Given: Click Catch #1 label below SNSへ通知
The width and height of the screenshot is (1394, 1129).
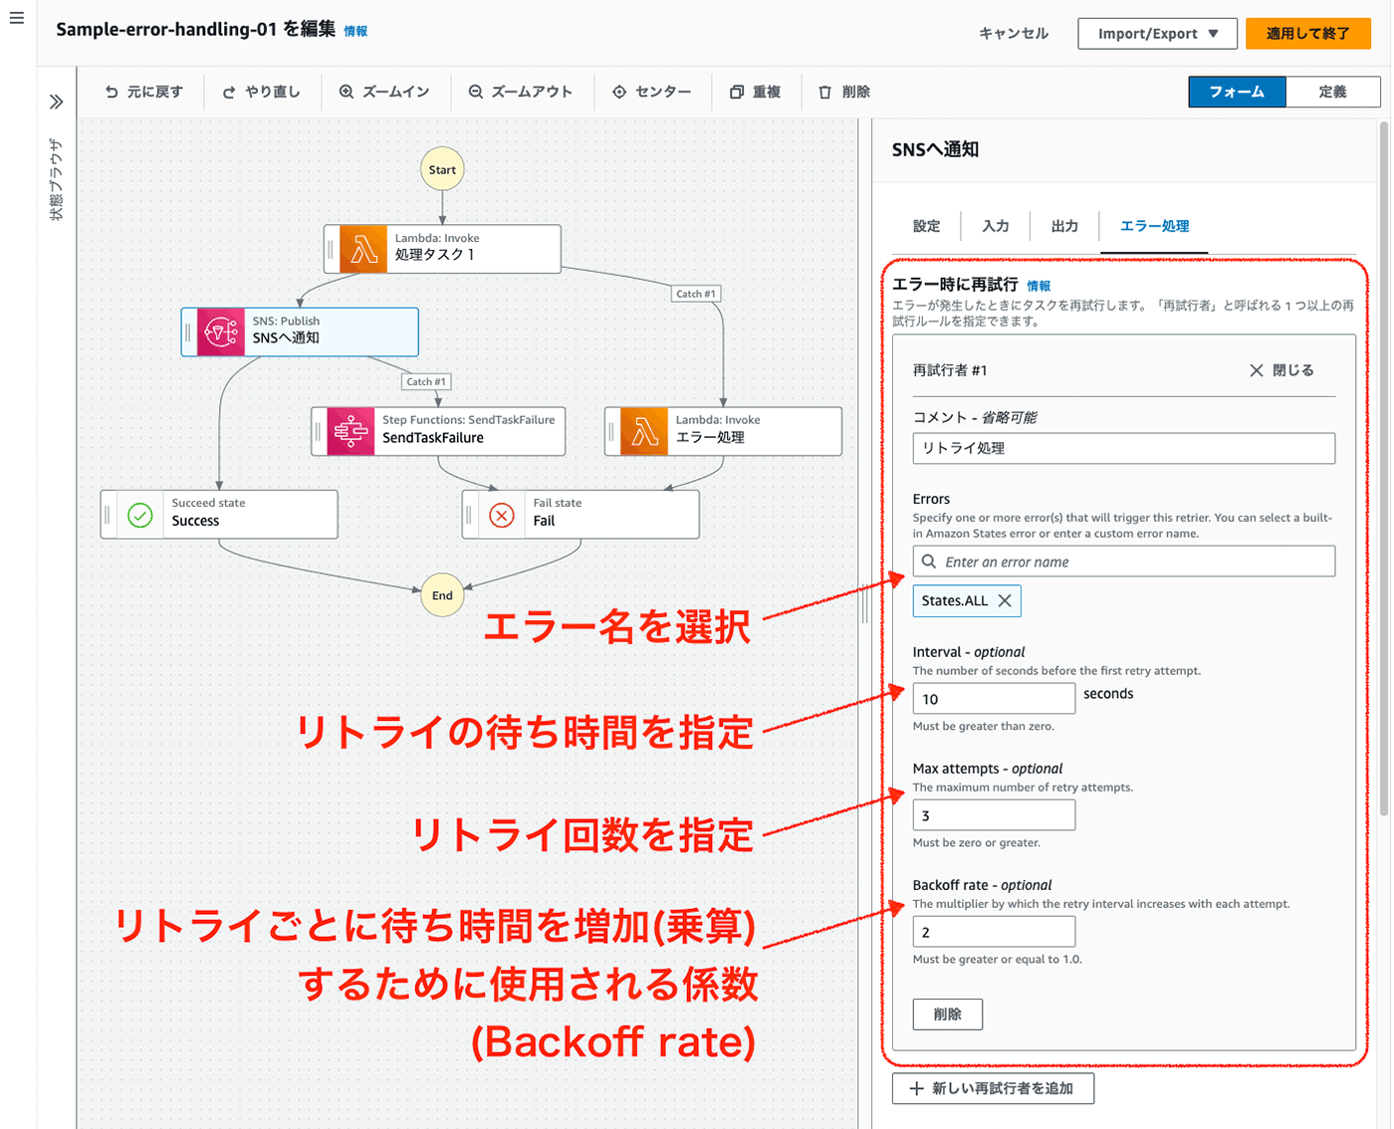Looking at the screenshot, I should coord(426,381).
